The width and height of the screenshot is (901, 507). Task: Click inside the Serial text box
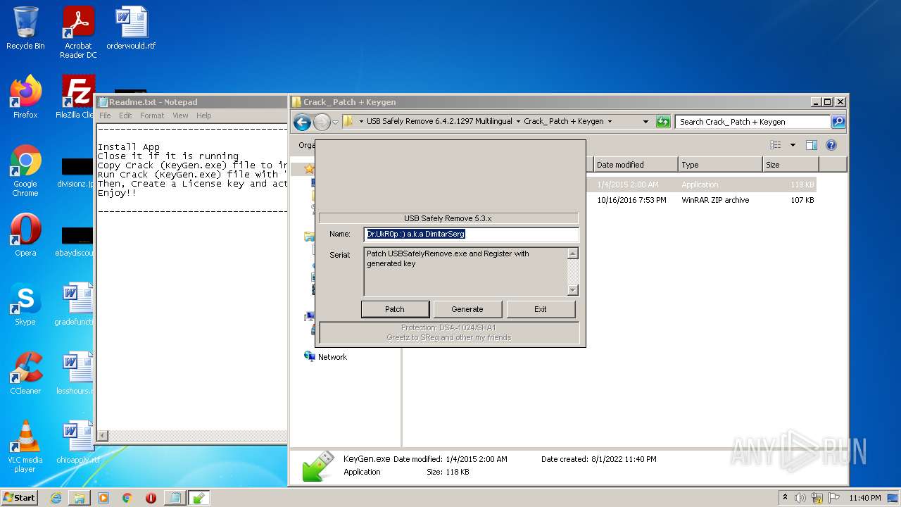[x=465, y=271]
